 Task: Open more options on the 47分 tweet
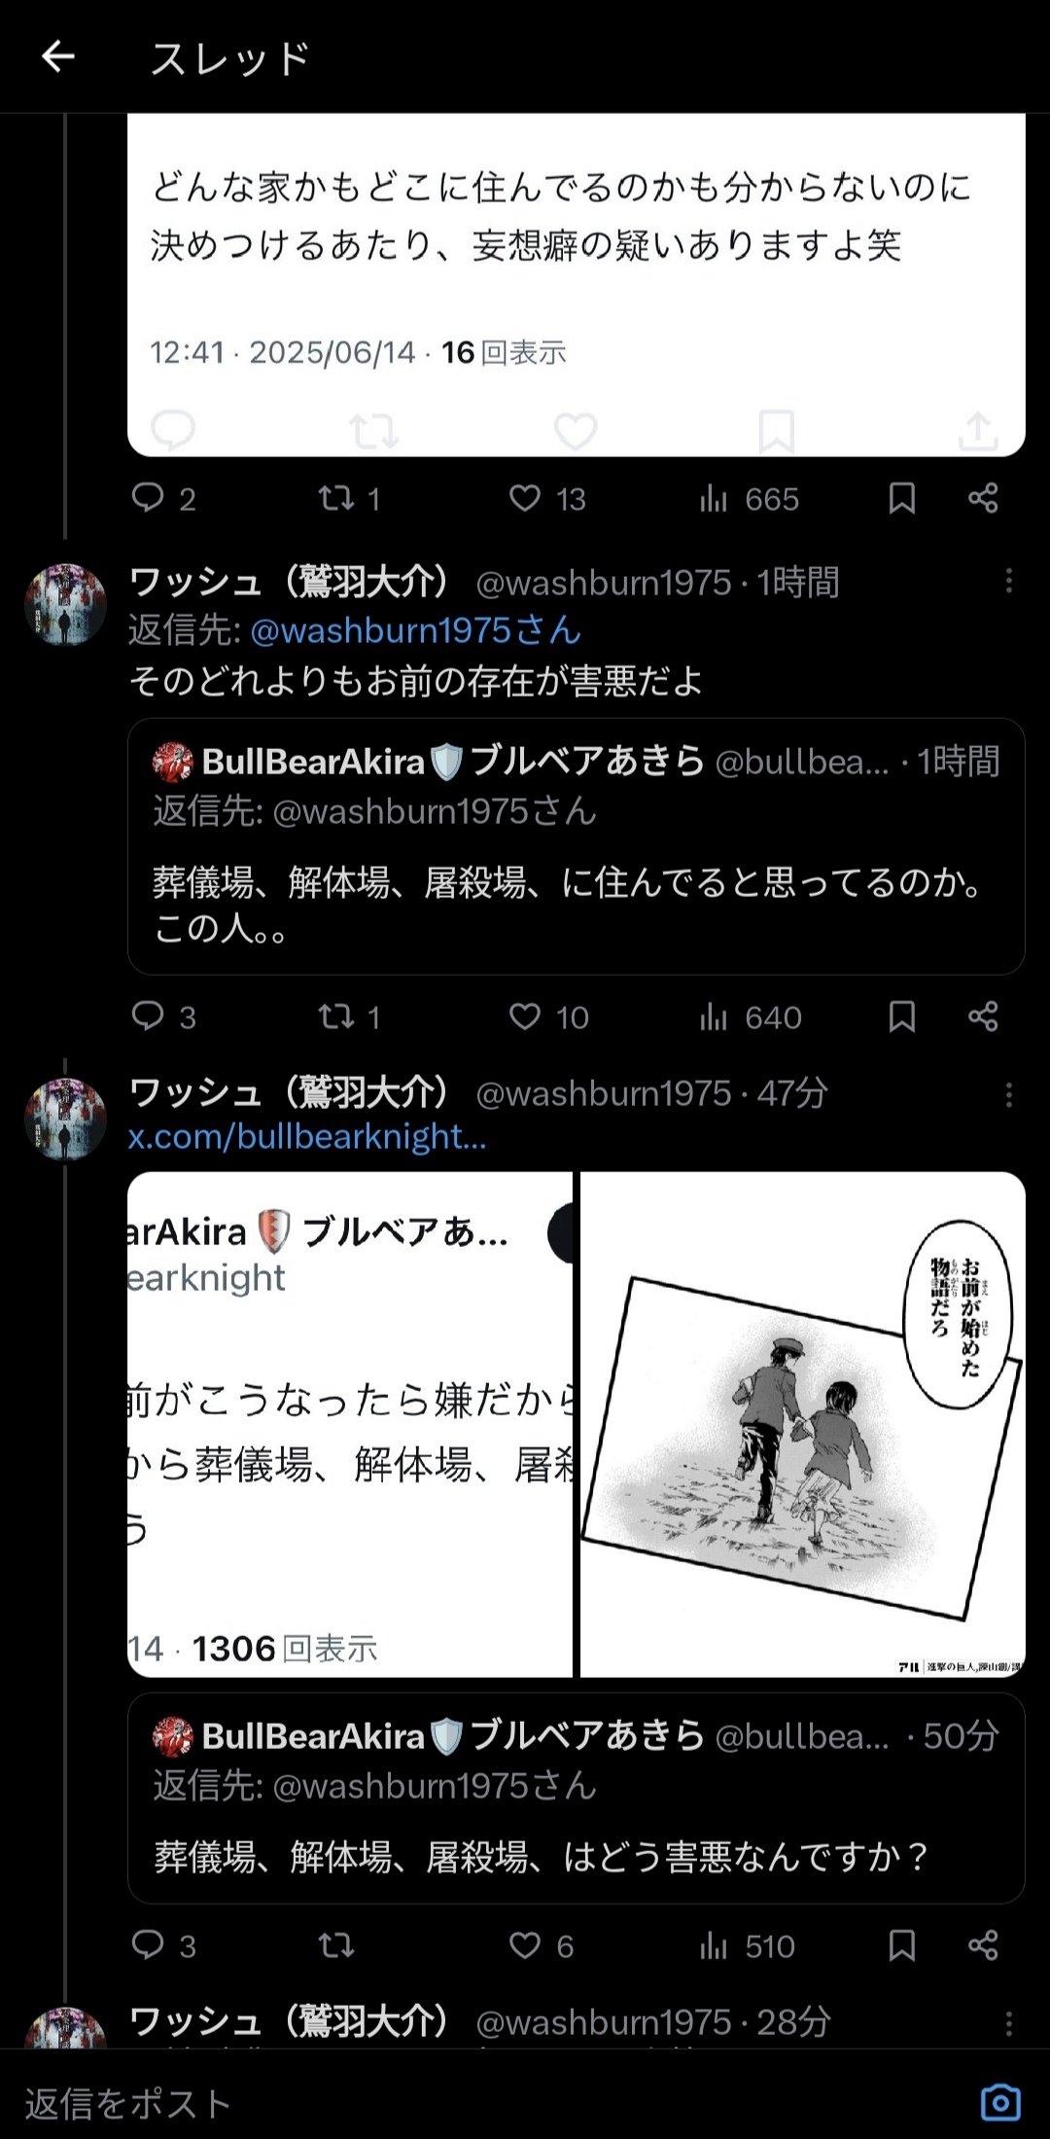[x=1008, y=1094]
